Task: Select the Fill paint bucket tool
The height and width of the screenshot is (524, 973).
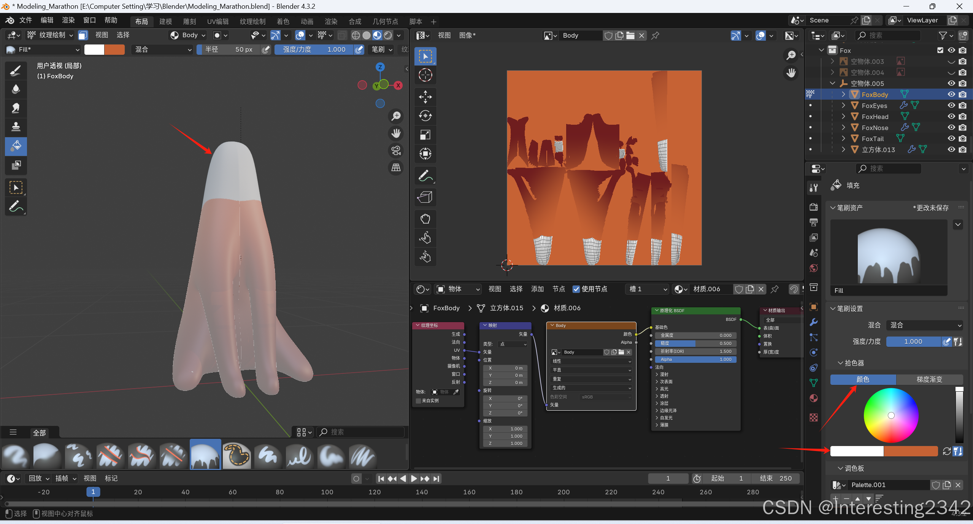Action: [16, 146]
